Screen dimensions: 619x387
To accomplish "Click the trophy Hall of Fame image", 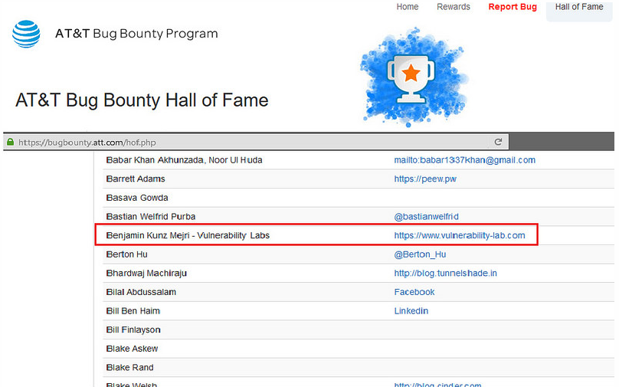I will (x=414, y=77).
